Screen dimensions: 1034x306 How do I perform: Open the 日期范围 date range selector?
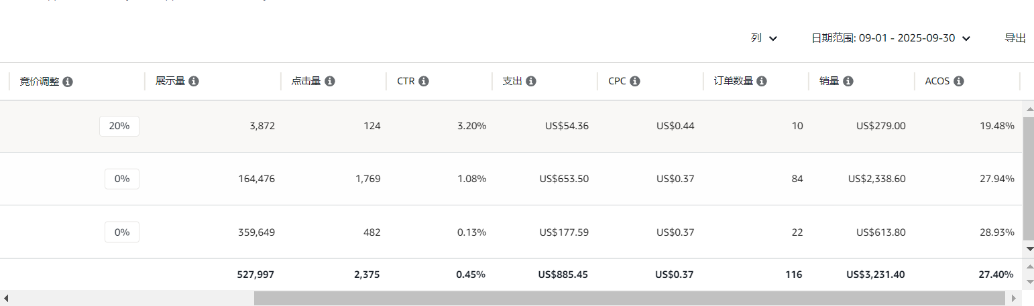(x=891, y=38)
